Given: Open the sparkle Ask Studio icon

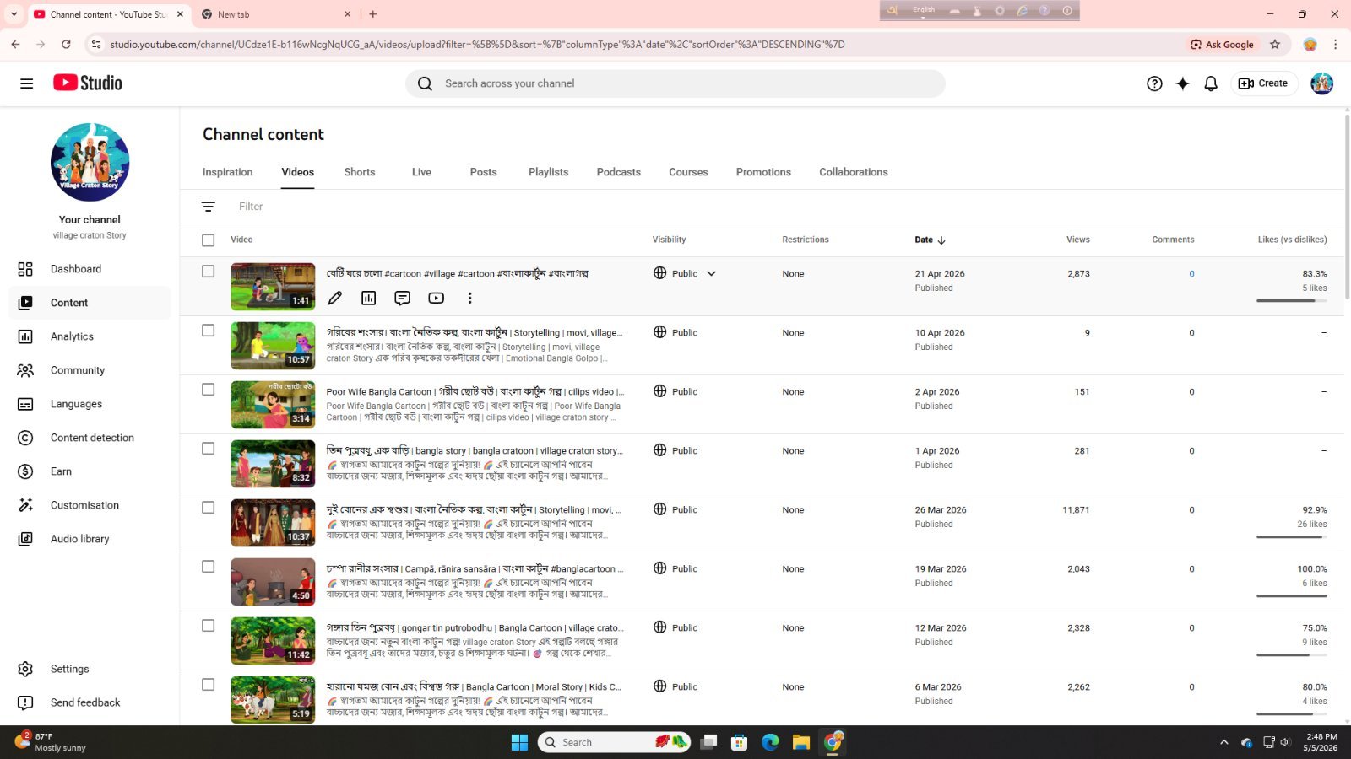Looking at the screenshot, I should 1183,83.
